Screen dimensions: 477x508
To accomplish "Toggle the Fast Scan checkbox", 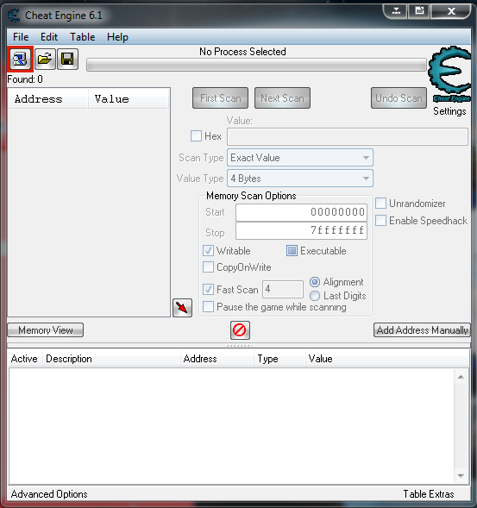I will point(208,289).
